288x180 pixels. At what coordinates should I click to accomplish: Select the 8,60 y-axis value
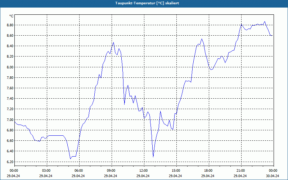click(10, 35)
